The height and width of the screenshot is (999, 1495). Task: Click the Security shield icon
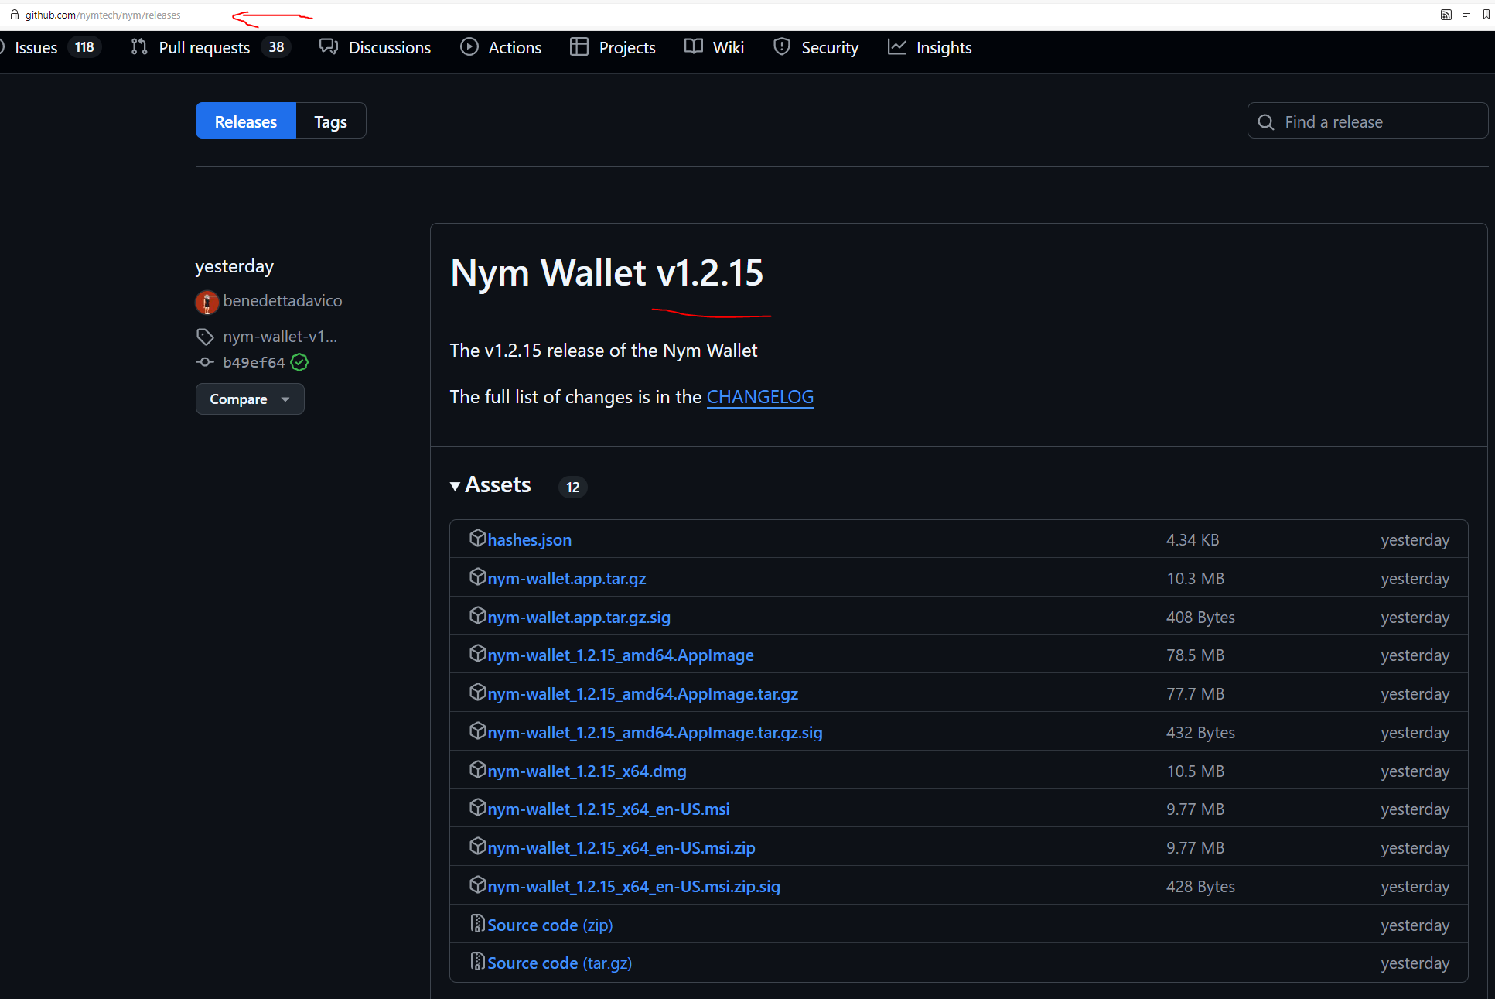click(782, 47)
